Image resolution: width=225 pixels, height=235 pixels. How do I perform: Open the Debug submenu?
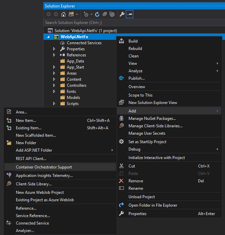click(x=169, y=149)
